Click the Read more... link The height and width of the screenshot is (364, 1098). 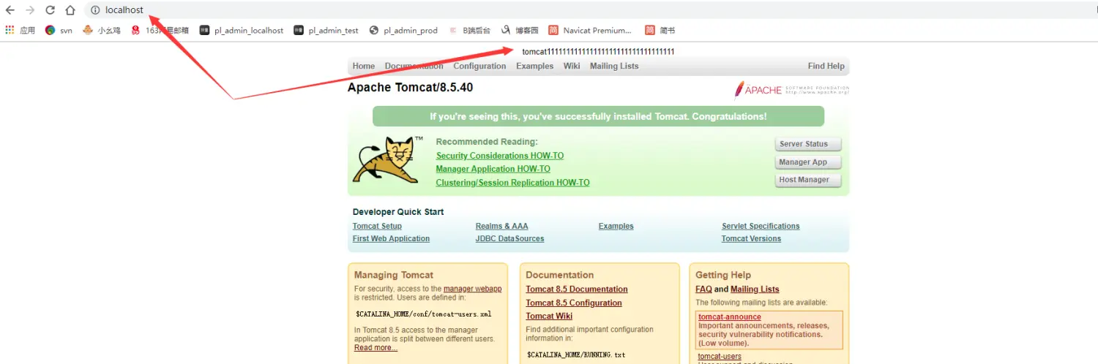pyautogui.click(x=376, y=347)
